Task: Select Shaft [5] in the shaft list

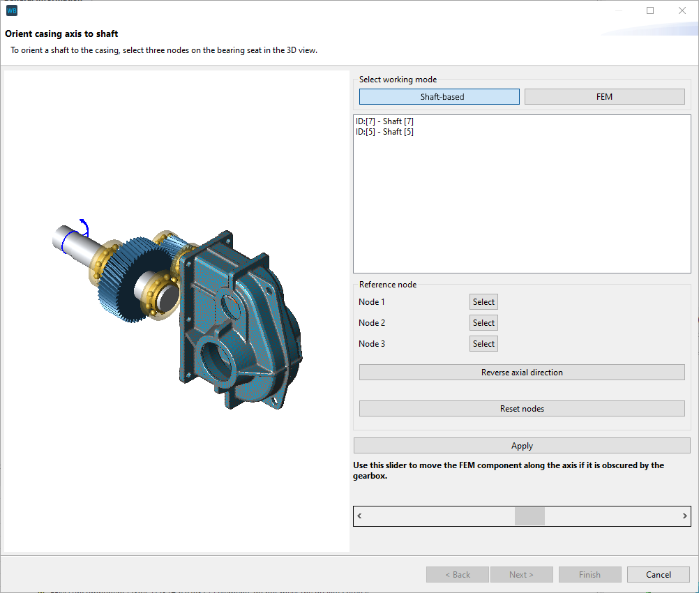Action: [384, 131]
